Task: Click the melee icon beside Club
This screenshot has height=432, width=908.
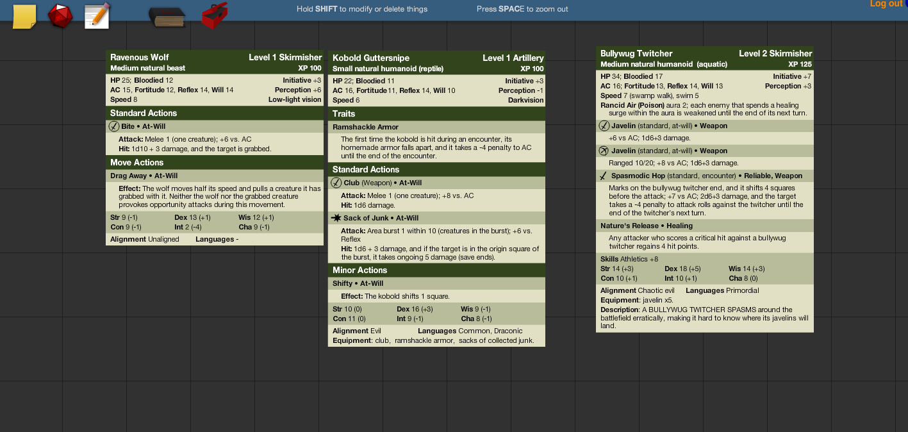Action: tap(336, 183)
